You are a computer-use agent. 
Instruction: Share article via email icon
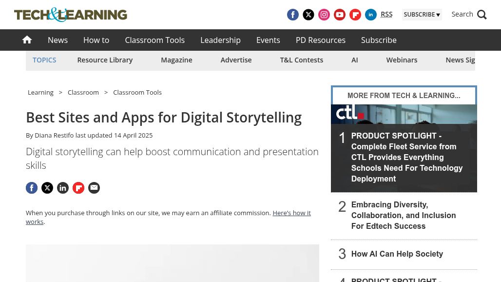[94, 188]
